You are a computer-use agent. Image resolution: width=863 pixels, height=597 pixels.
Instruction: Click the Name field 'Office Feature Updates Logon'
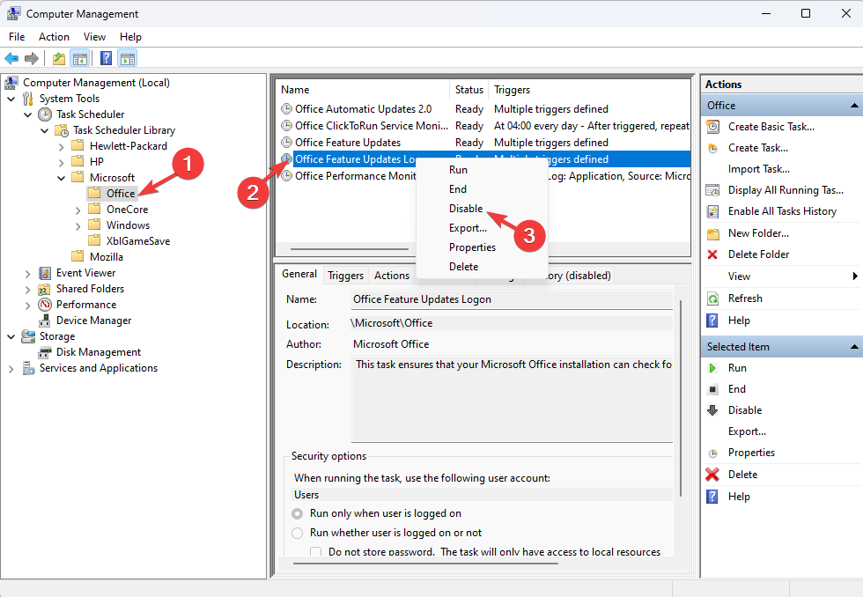point(512,299)
